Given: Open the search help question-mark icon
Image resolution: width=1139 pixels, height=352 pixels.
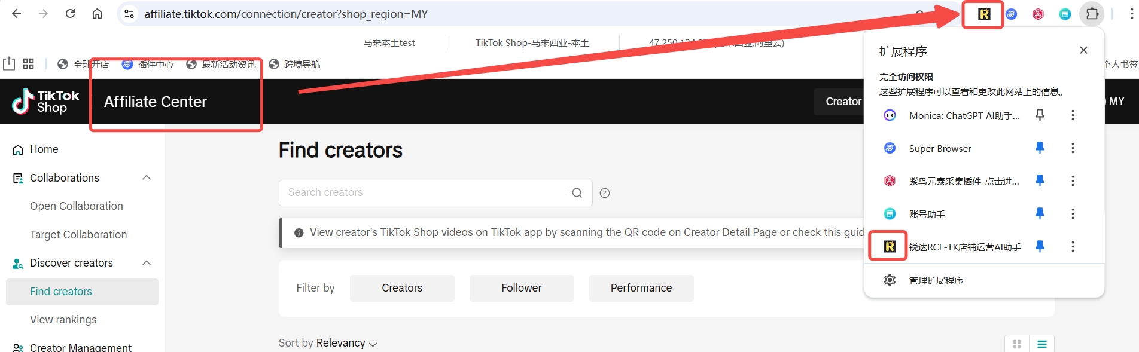Looking at the screenshot, I should point(605,193).
